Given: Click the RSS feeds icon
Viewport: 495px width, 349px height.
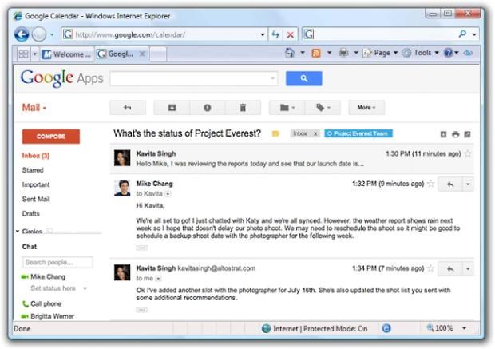Looking at the screenshot, I should 316,53.
